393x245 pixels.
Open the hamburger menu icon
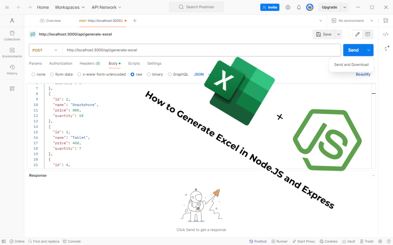[7, 7]
